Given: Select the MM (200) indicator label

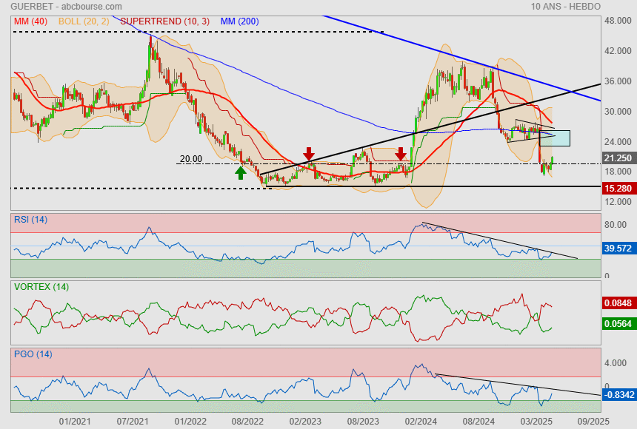Looking at the screenshot, I should tap(239, 21).
